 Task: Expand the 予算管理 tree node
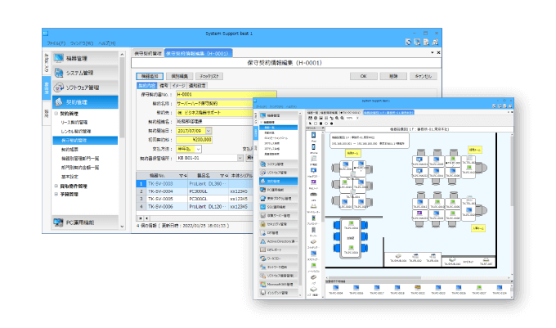coord(56,195)
